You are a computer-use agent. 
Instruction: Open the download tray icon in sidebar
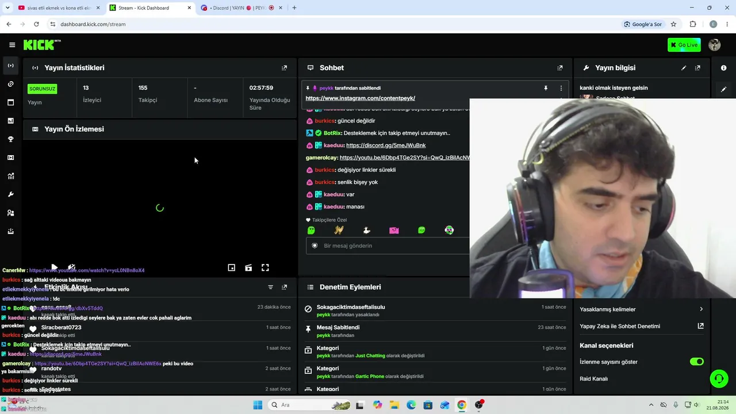(10, 231)
